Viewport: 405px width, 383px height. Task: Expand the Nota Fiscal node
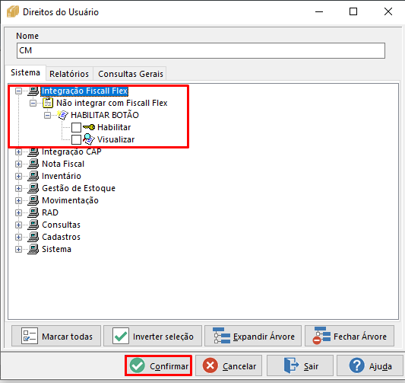[18, 164]
